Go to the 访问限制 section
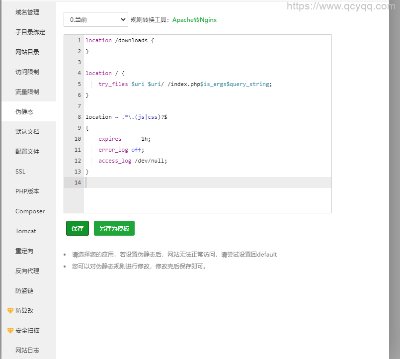Screen dimensions: 400x359 click(27, 72)
